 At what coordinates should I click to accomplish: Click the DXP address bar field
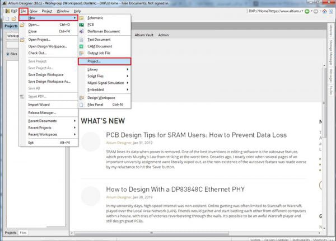274,11
